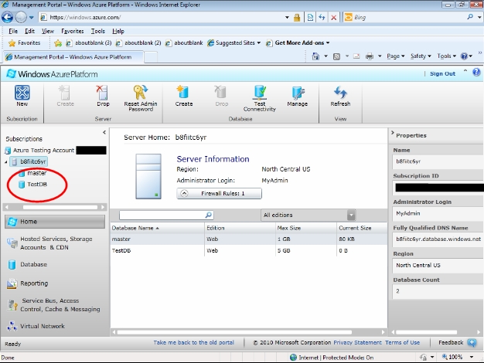This screenshot has width=484, height=363.
Task: Click the Suggested Sites favorites link
Action: click(234, 43)
